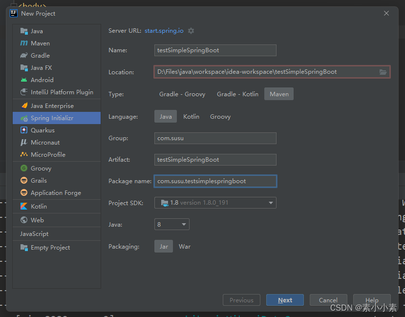Click the Location path field

272,72
